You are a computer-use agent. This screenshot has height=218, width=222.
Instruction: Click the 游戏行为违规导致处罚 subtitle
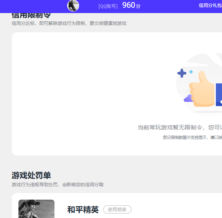pos(57,185)
